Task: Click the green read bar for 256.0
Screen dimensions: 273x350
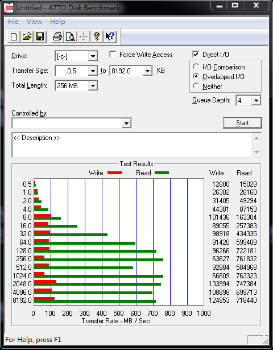Action: click(98, 260)
